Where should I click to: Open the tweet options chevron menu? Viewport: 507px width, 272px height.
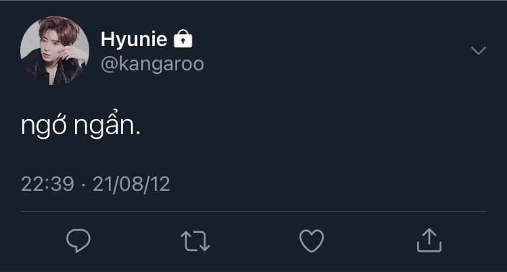[x=478, y=51]
